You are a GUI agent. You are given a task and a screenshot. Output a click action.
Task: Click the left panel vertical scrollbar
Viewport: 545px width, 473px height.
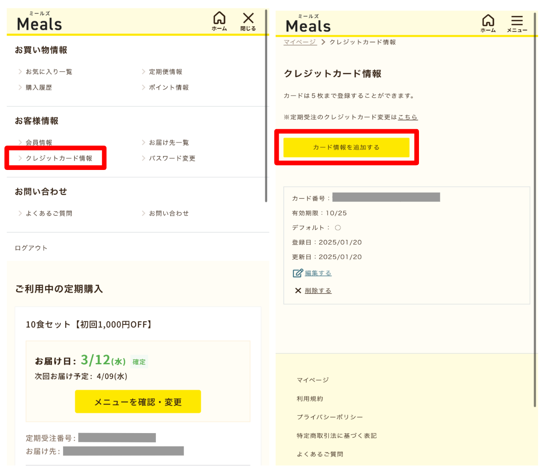tap(266, 106)
